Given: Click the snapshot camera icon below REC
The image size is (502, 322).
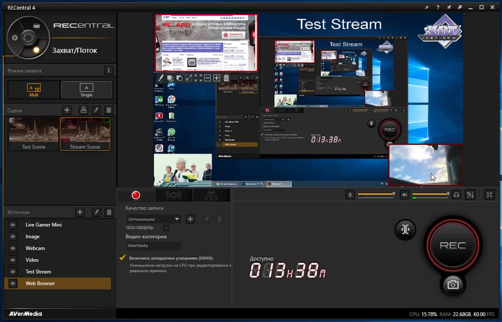Looking at the screenshot, I should click(x=453, y=284).
